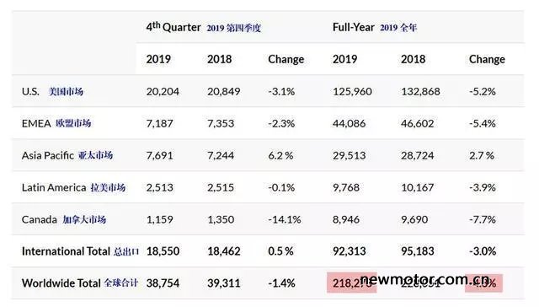Click Latin America full-year 2018 value 10,167
Image resolution: width=539 pixels, height=307 pixels.
(418, 187)
